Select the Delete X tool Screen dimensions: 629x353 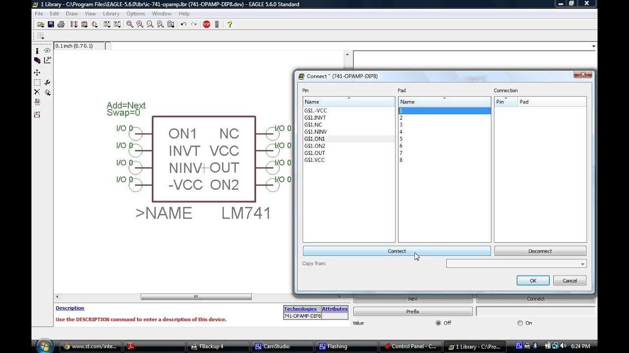(37, 92)
